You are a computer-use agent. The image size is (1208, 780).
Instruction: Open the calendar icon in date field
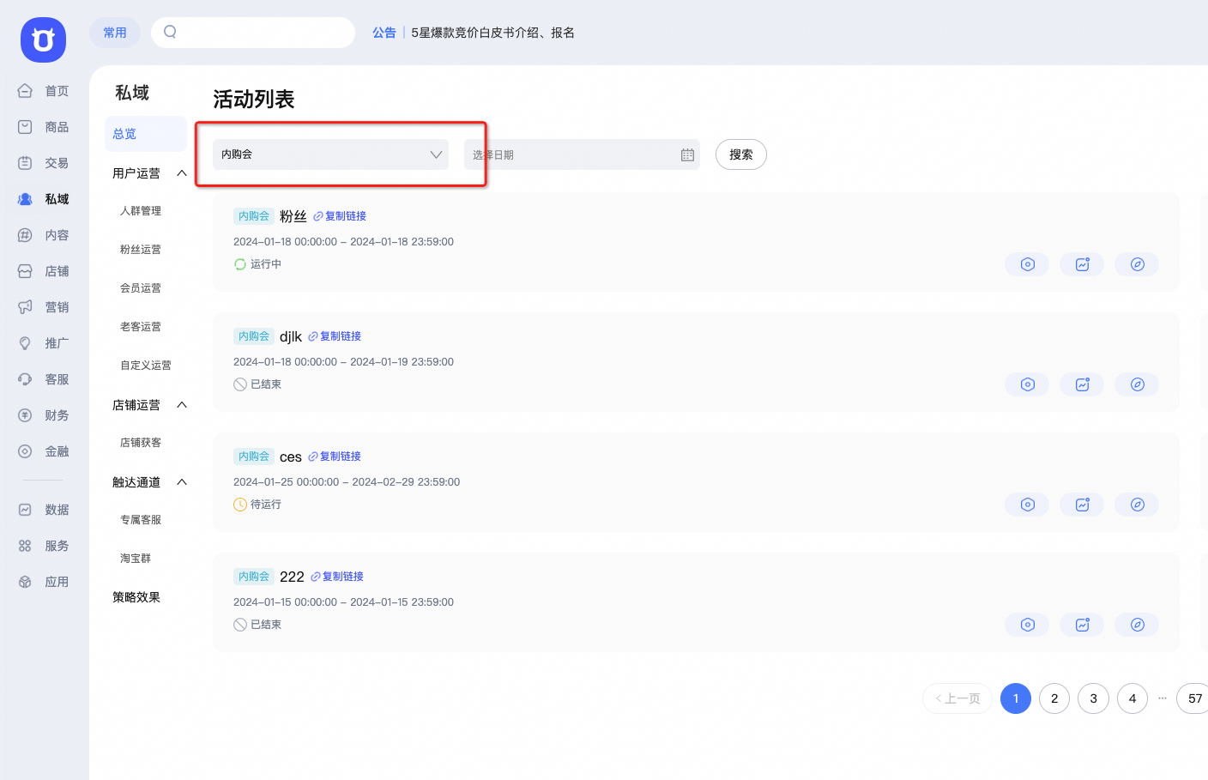tap(687, 154)
